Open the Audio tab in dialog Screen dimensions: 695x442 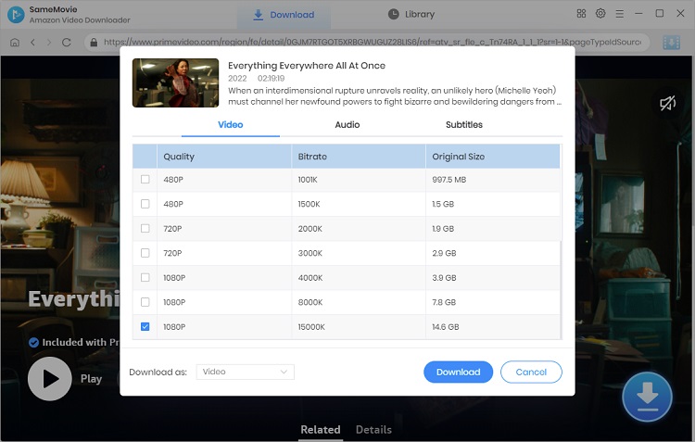point(347,124)
